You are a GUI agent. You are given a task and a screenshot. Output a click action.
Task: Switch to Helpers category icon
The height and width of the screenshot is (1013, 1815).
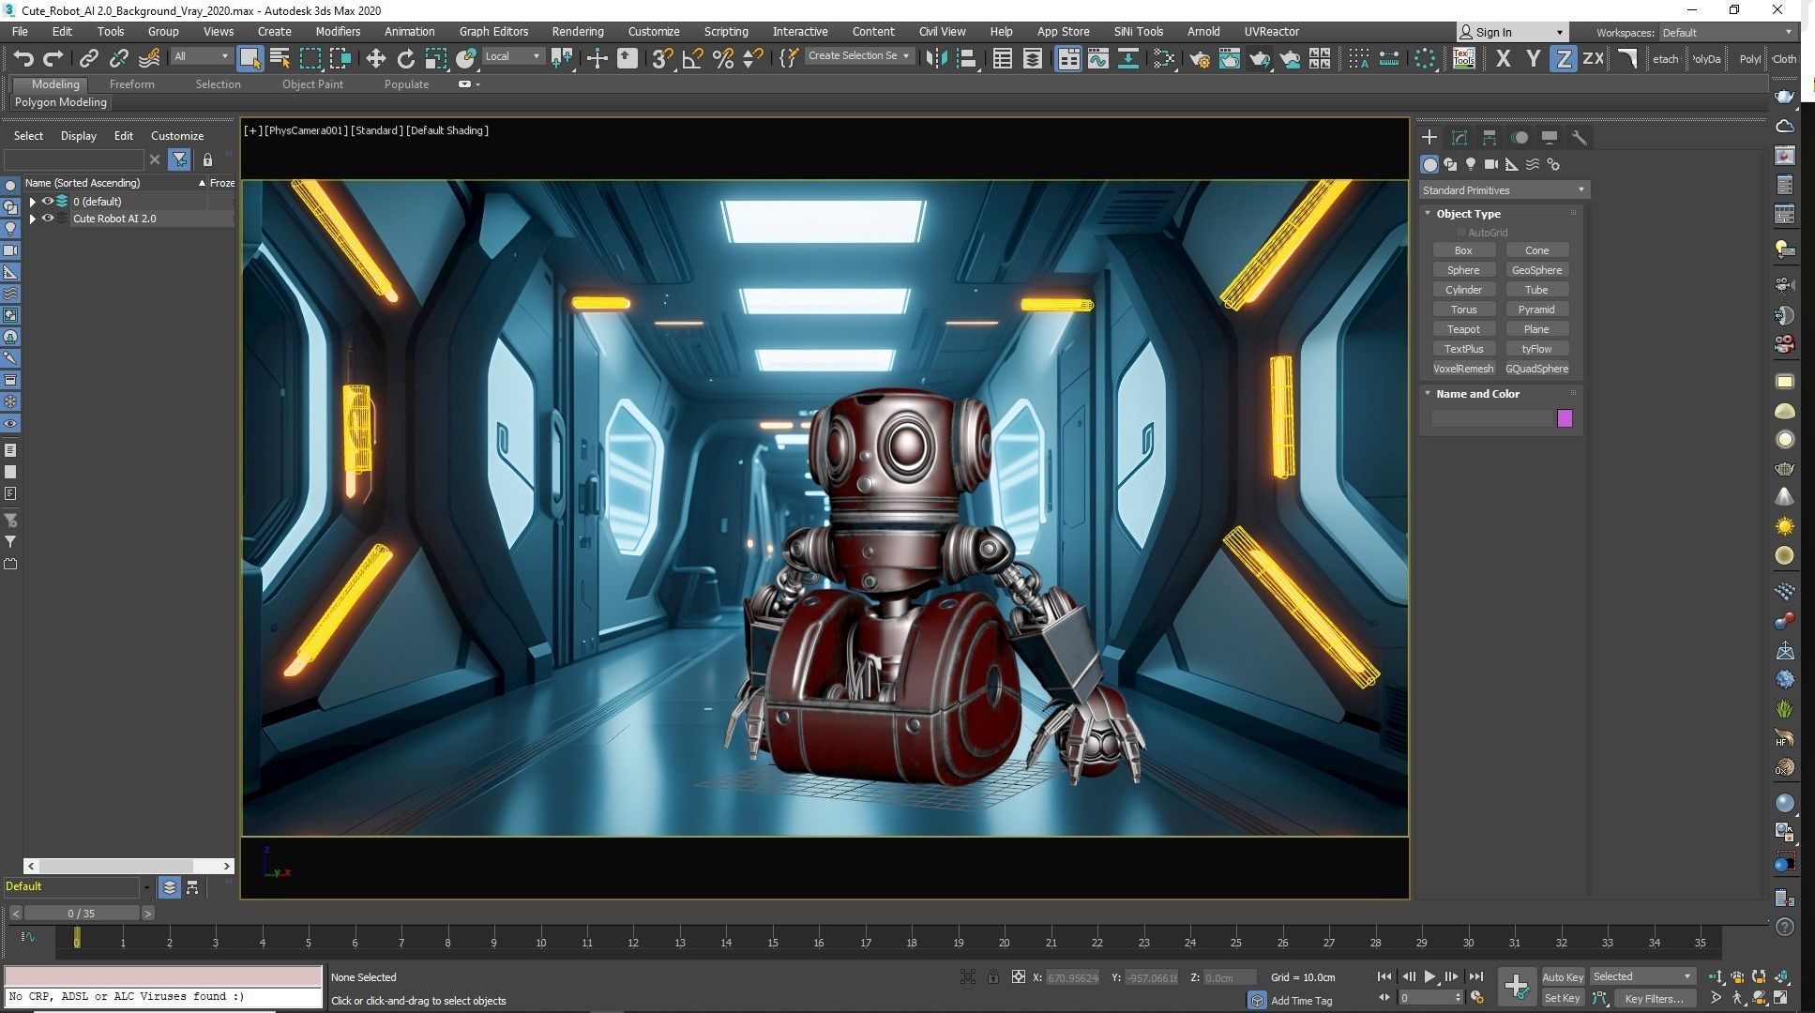click(x=1512, y=165)
